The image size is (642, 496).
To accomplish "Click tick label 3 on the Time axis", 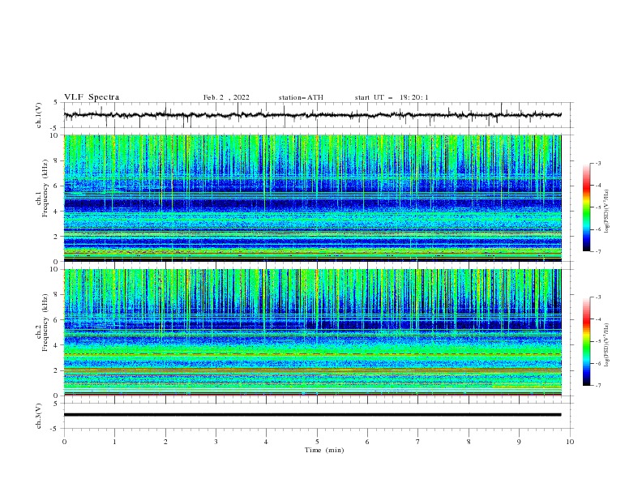I will point(216,442).
